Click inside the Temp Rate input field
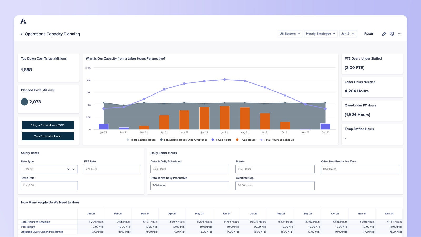Image resolution: width=421 pixels, height=237 pixels. click(x=49, y=185)
